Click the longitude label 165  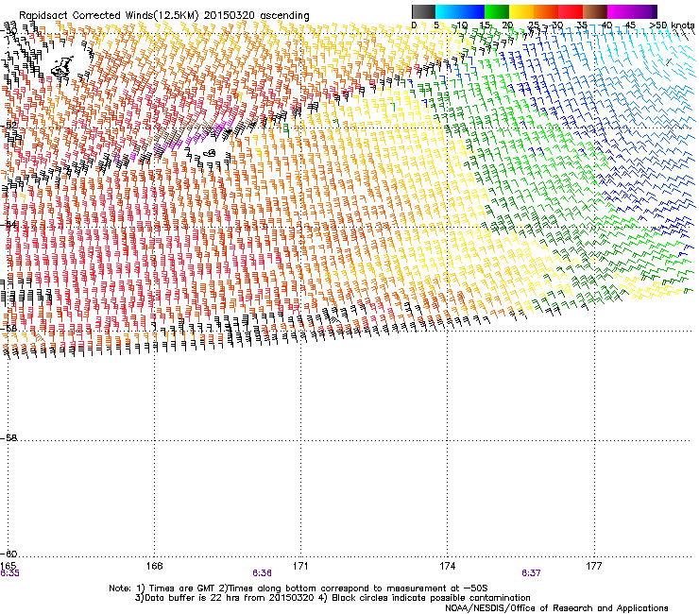coord(9,566)
